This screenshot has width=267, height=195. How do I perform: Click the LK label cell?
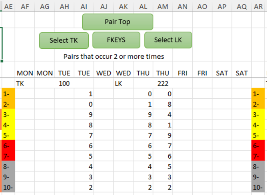[123, 84]
